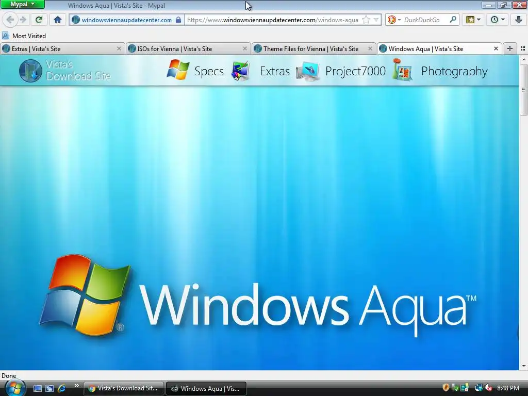The width and height of the screenshot is (528, 396).
Task: Click the Vista's Download Site logo icon
Action: coord(30,71)
